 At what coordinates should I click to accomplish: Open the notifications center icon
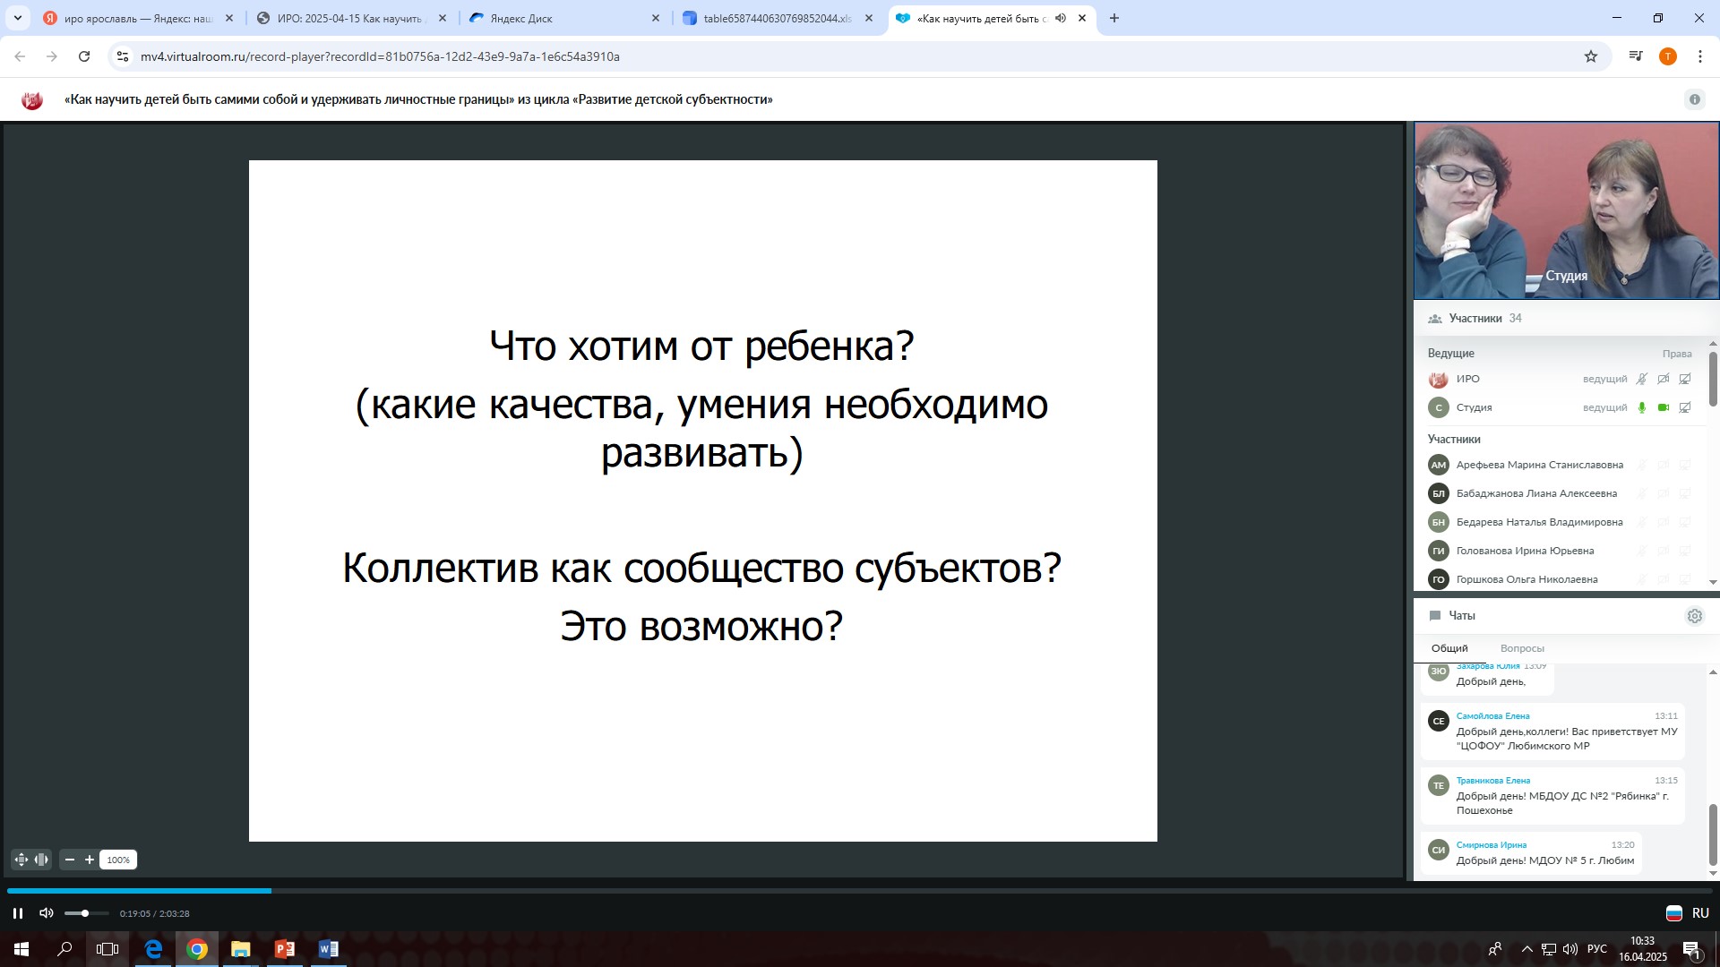(x=1692, y=949)
